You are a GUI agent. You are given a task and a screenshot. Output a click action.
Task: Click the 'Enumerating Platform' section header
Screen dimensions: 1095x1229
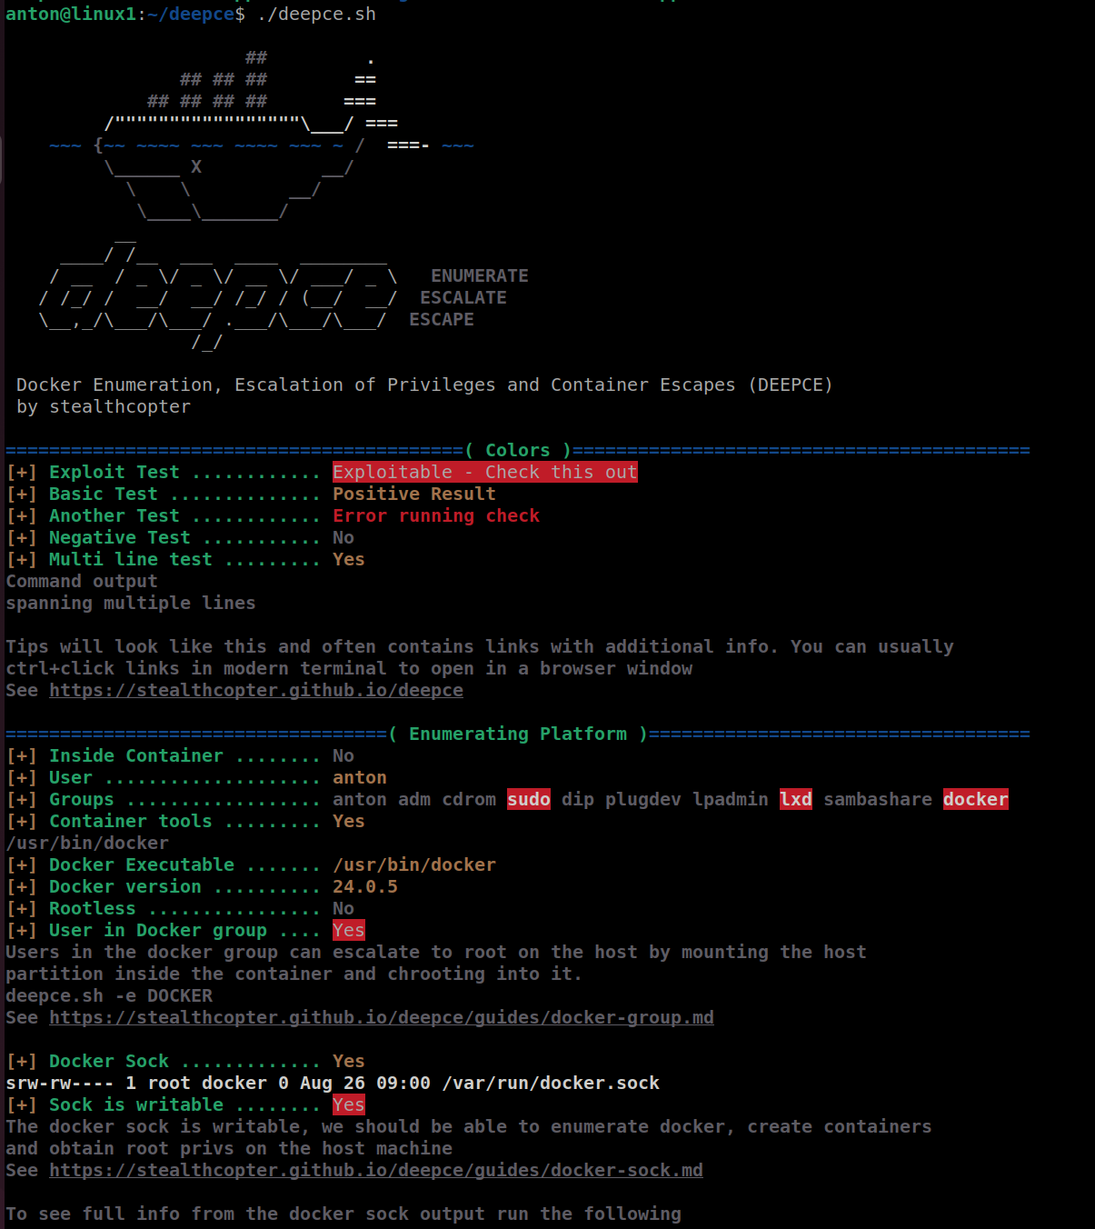click(518, 734)
